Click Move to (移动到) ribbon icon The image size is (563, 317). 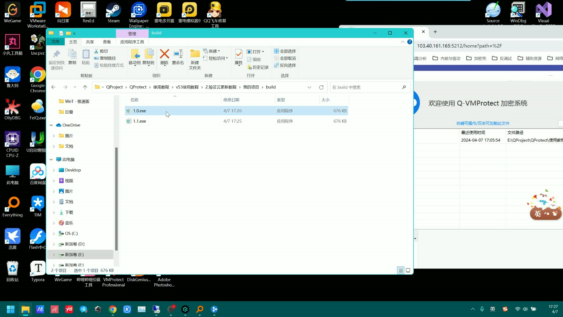click(135, 57)
